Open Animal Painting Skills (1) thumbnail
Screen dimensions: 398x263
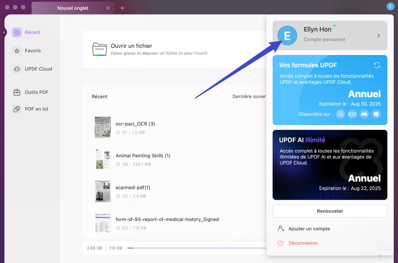(x=103, y=159)
